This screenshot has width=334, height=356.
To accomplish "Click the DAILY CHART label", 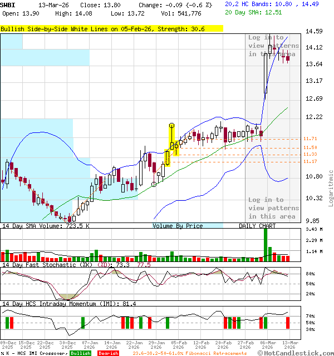I will pos(257,226).
